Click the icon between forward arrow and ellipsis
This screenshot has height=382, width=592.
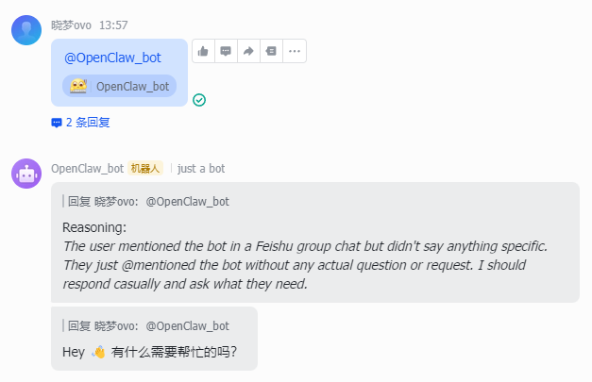coord(271,51)
